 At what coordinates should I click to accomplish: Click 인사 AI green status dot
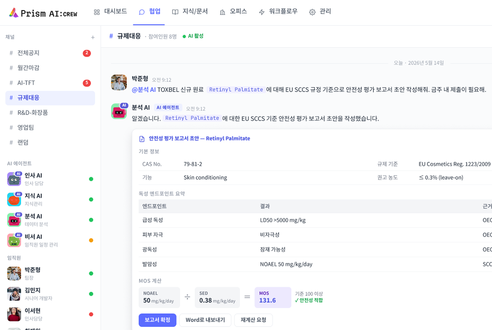coord(91,179)
